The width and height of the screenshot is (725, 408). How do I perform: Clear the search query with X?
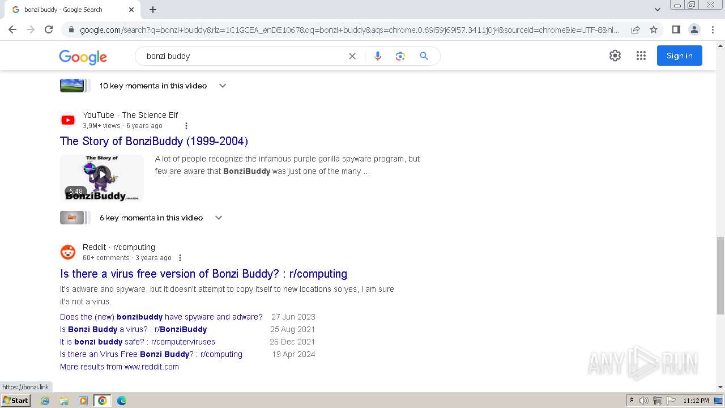coord(352,56)
